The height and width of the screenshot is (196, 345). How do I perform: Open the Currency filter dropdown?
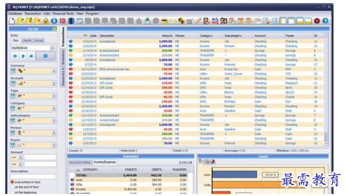pyautogui.click(x=54, y=71)
